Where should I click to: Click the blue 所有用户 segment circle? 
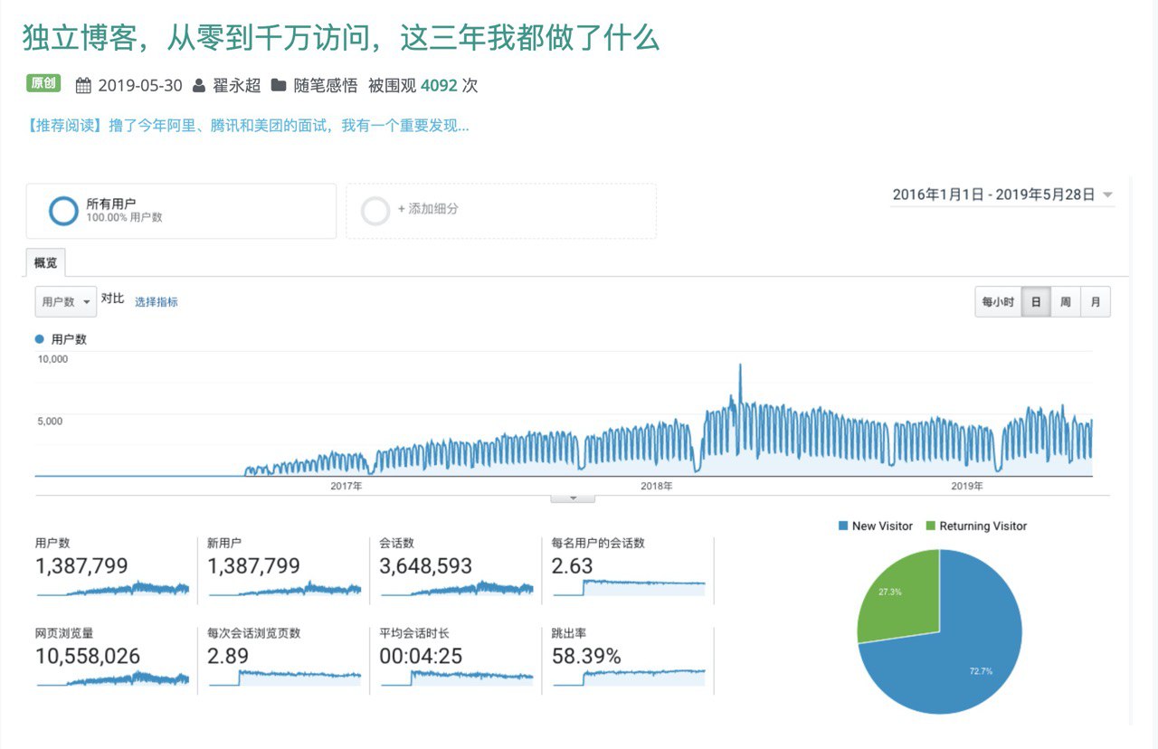click(x=64, y=211)
